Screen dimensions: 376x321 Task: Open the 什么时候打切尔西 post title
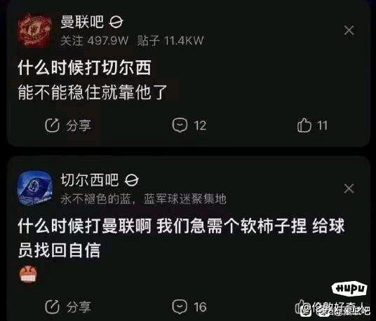pos(84,68)
